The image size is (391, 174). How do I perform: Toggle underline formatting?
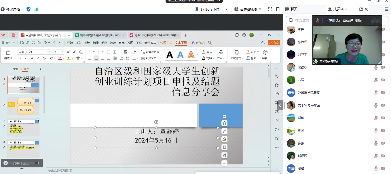point(32,58)
